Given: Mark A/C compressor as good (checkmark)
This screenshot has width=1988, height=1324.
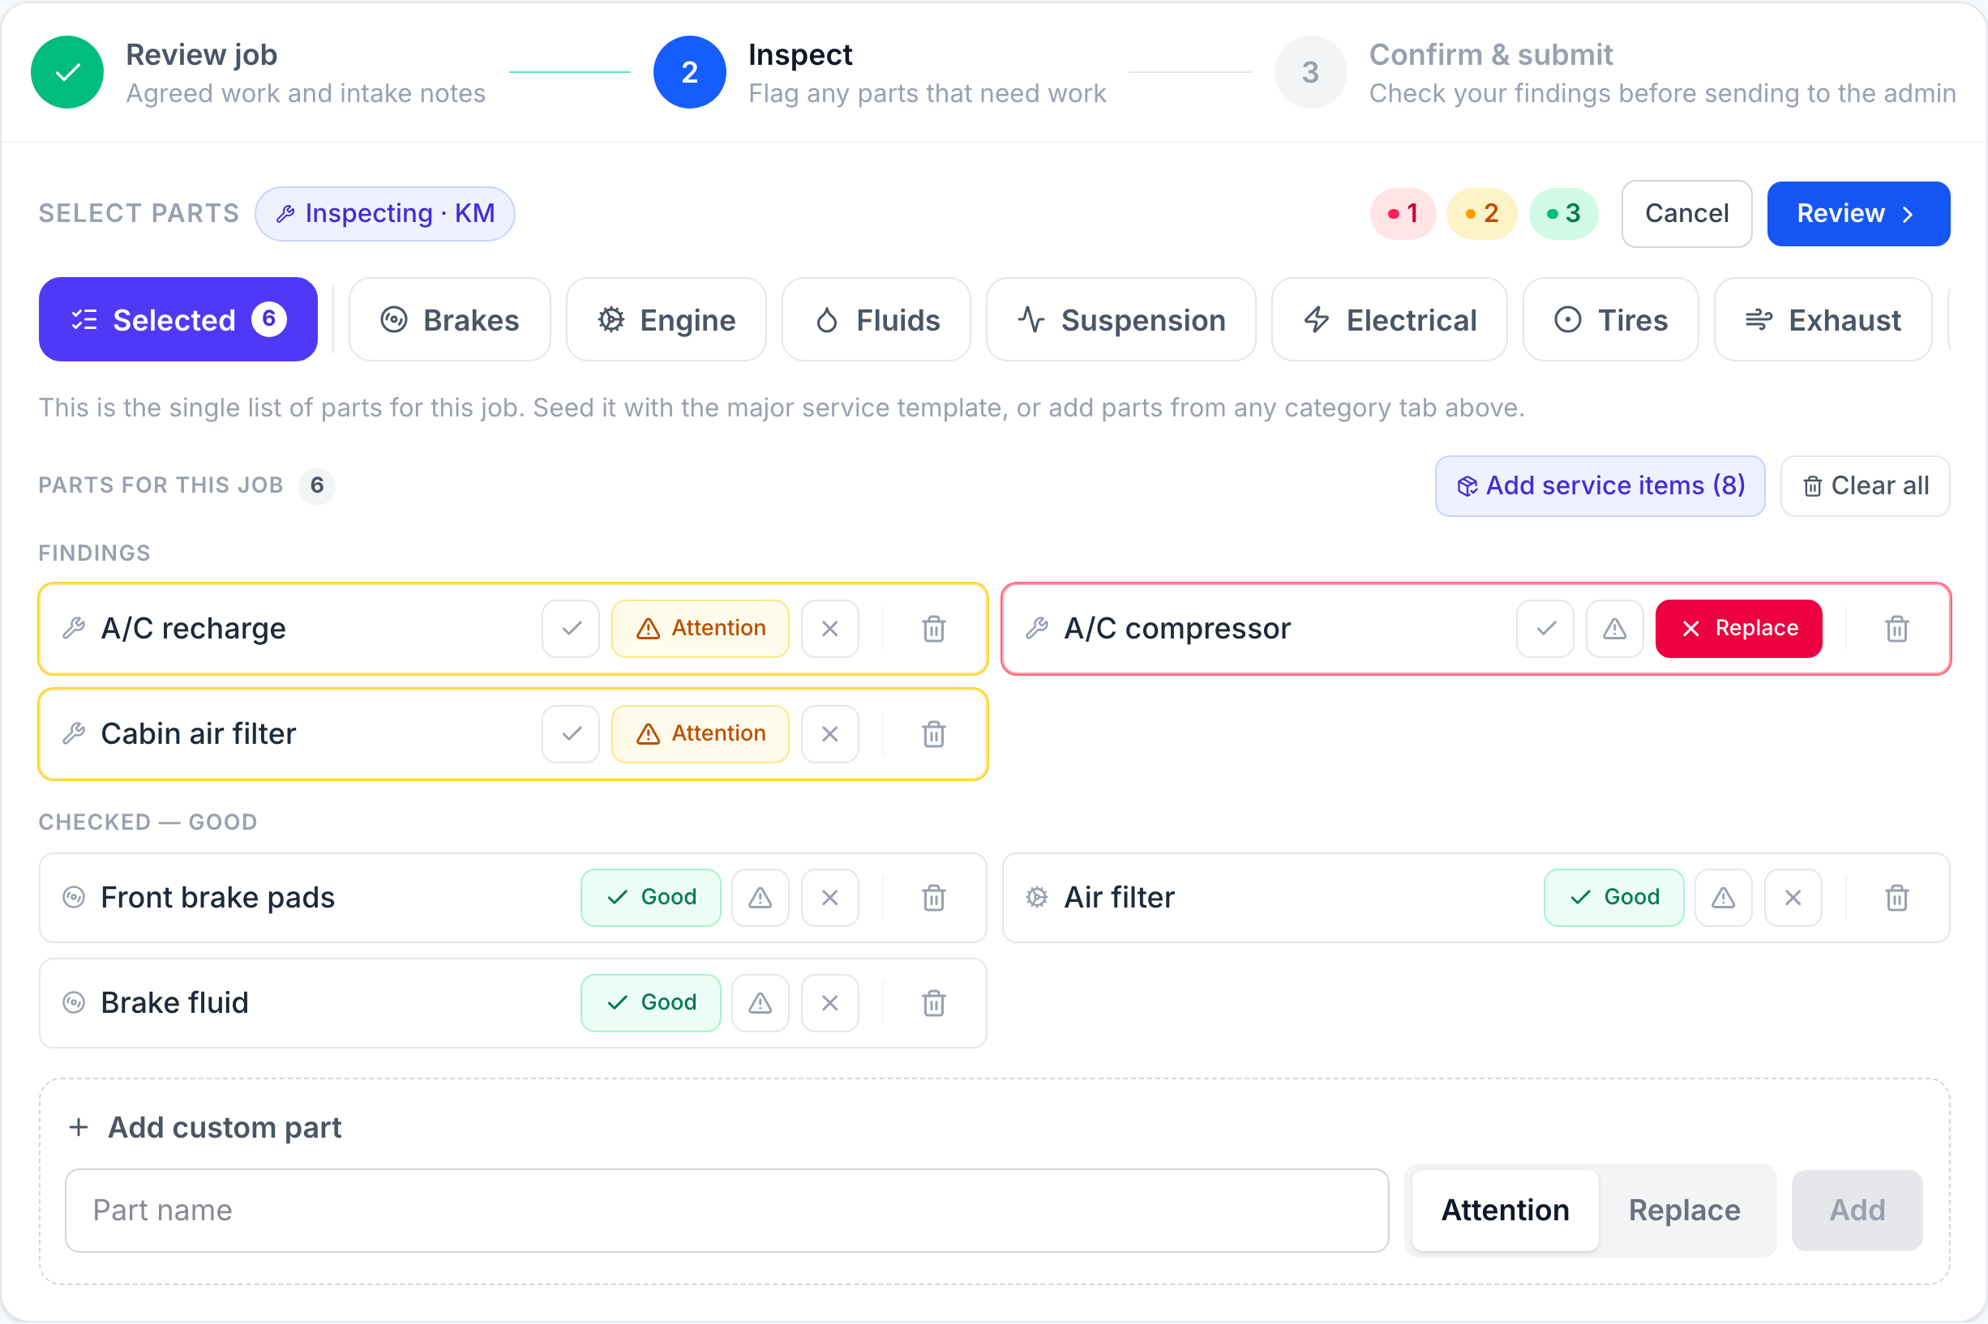Looking at the screenshot, I should 1545,629.
